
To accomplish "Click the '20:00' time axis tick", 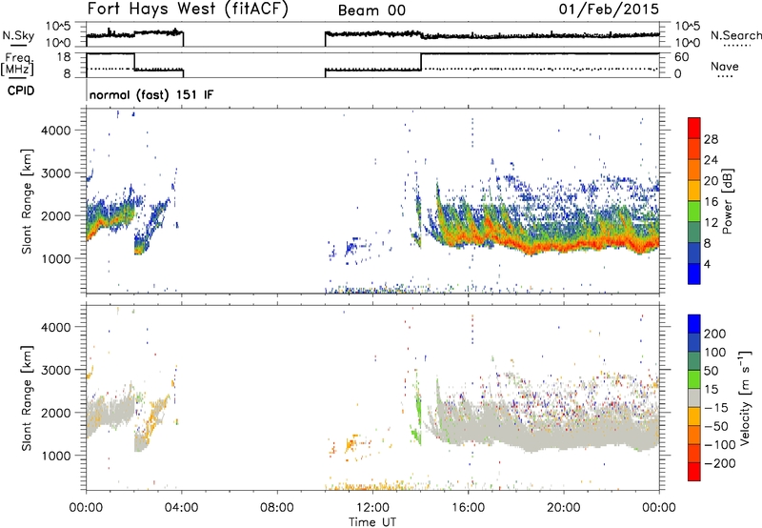I will [x=564, y=508].
